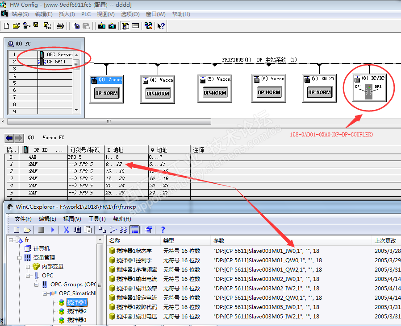Click New project icon in WinCC toolbar

click(17, 230)
